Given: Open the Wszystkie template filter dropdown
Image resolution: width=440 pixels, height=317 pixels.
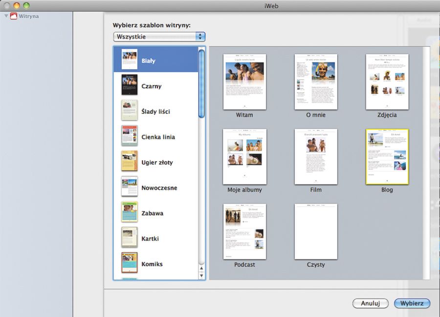Looking at the screenshot, I should click(159, 37).
